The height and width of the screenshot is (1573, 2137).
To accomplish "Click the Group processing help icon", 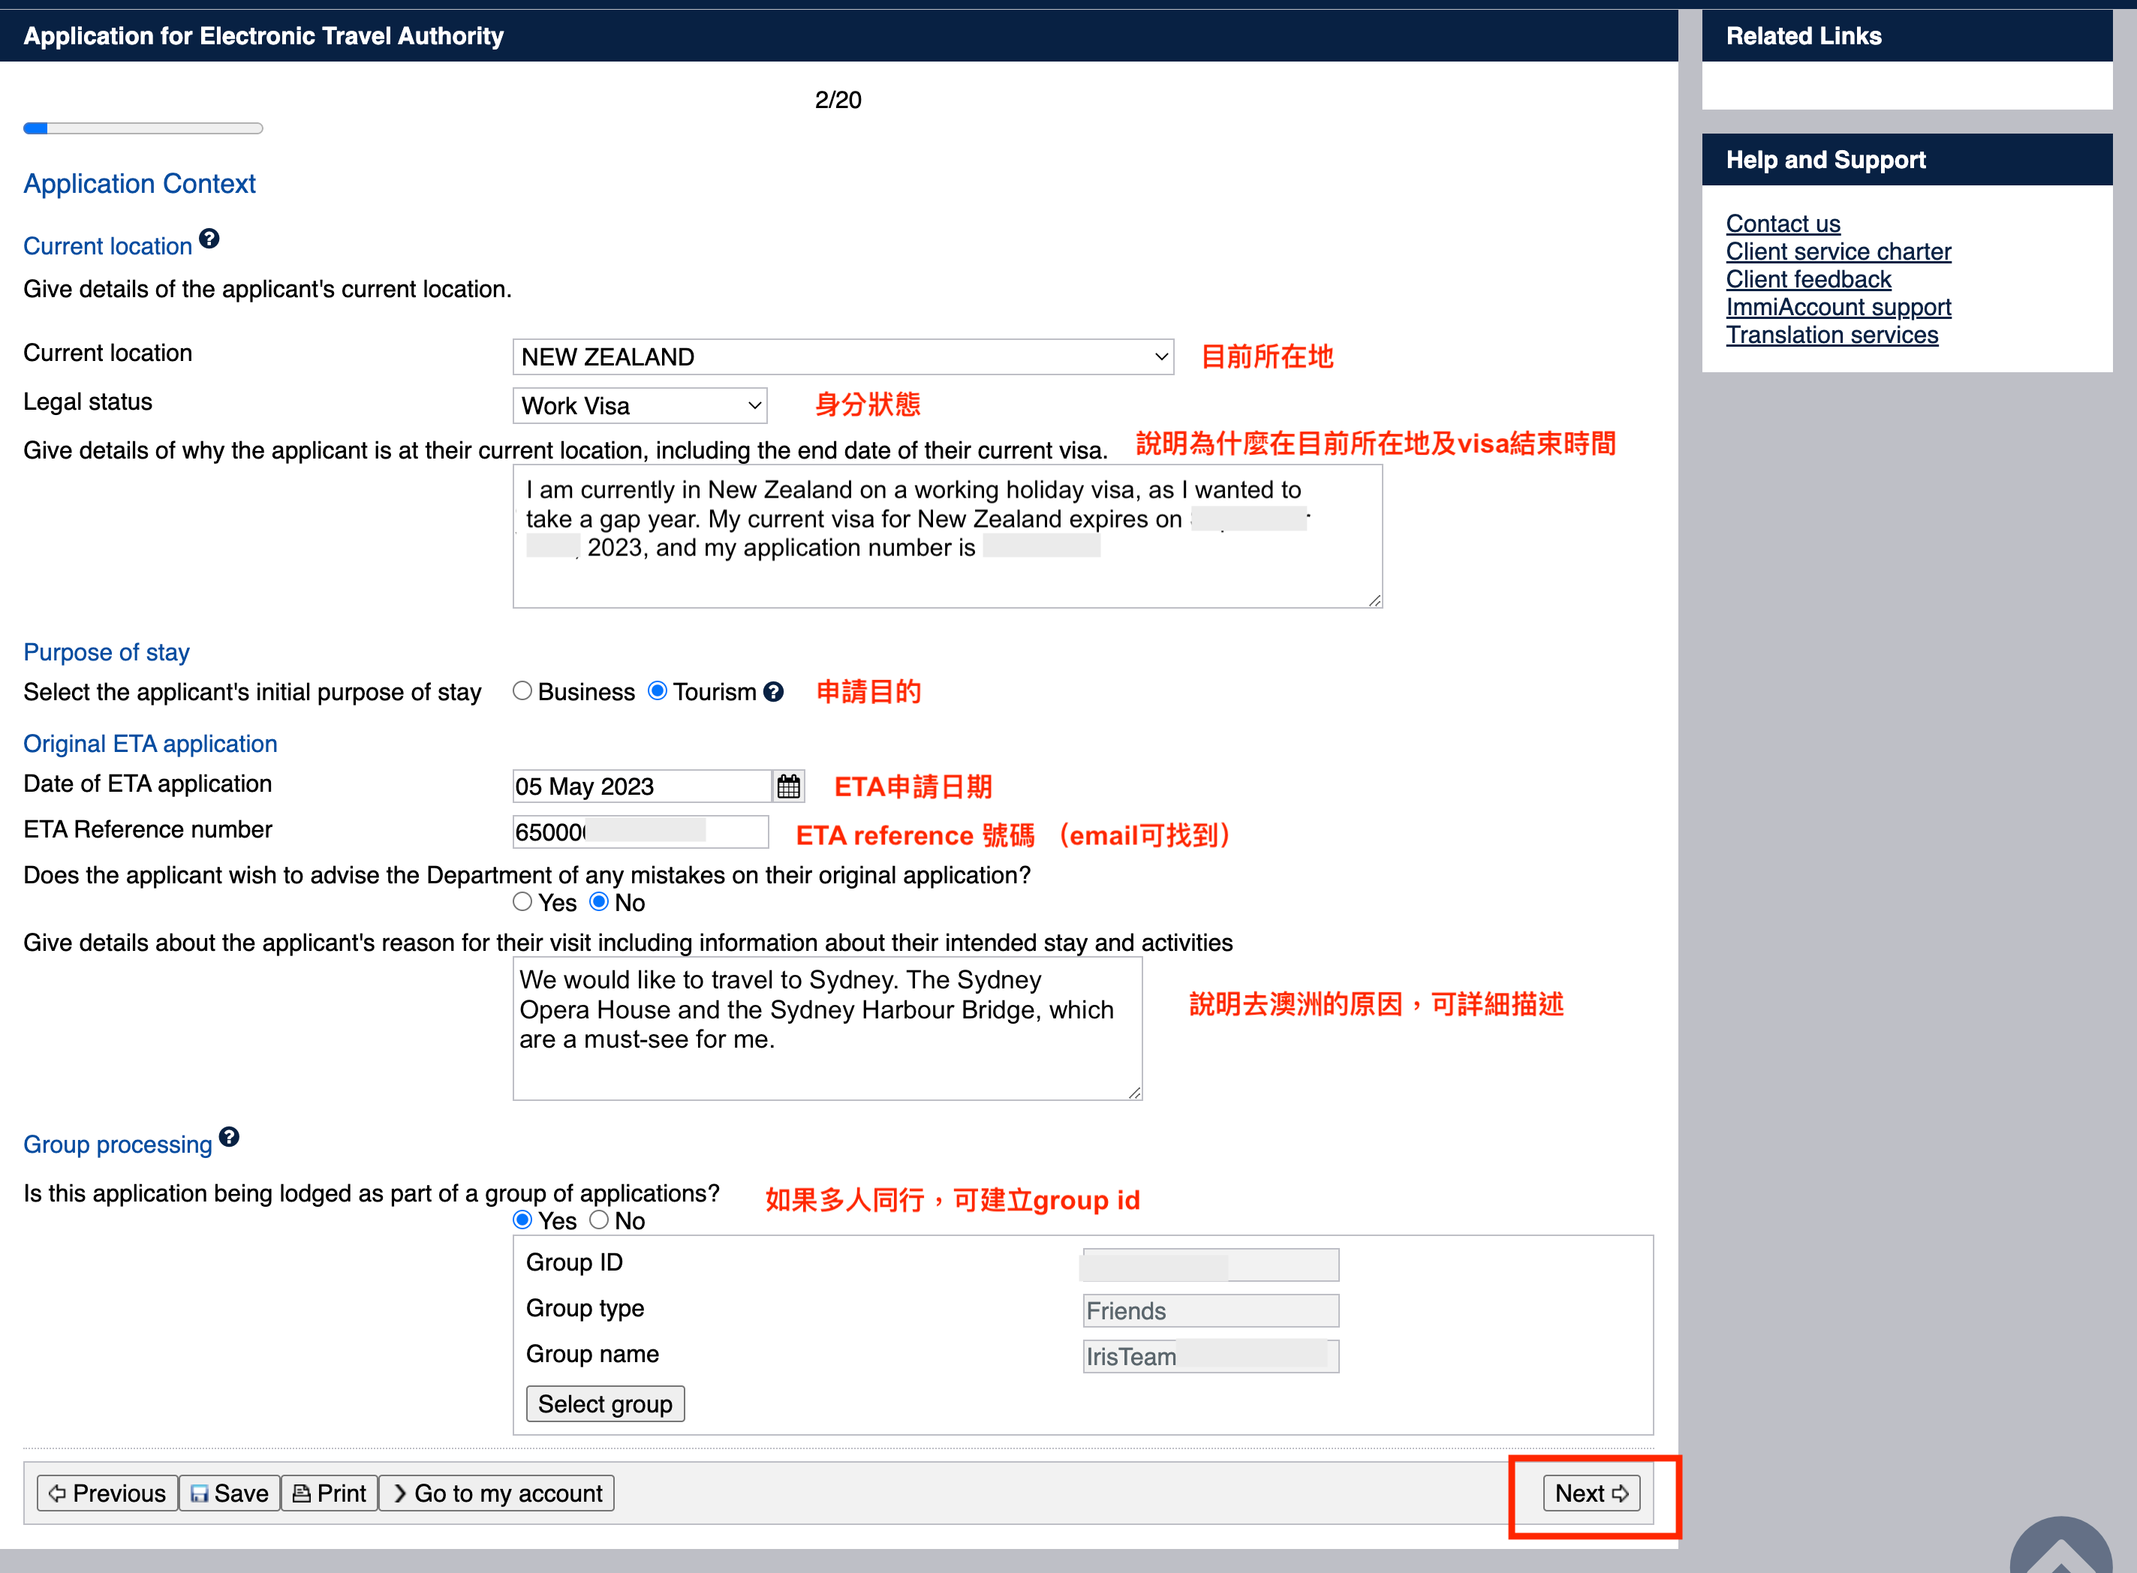I will click(x=228, y=1137).
